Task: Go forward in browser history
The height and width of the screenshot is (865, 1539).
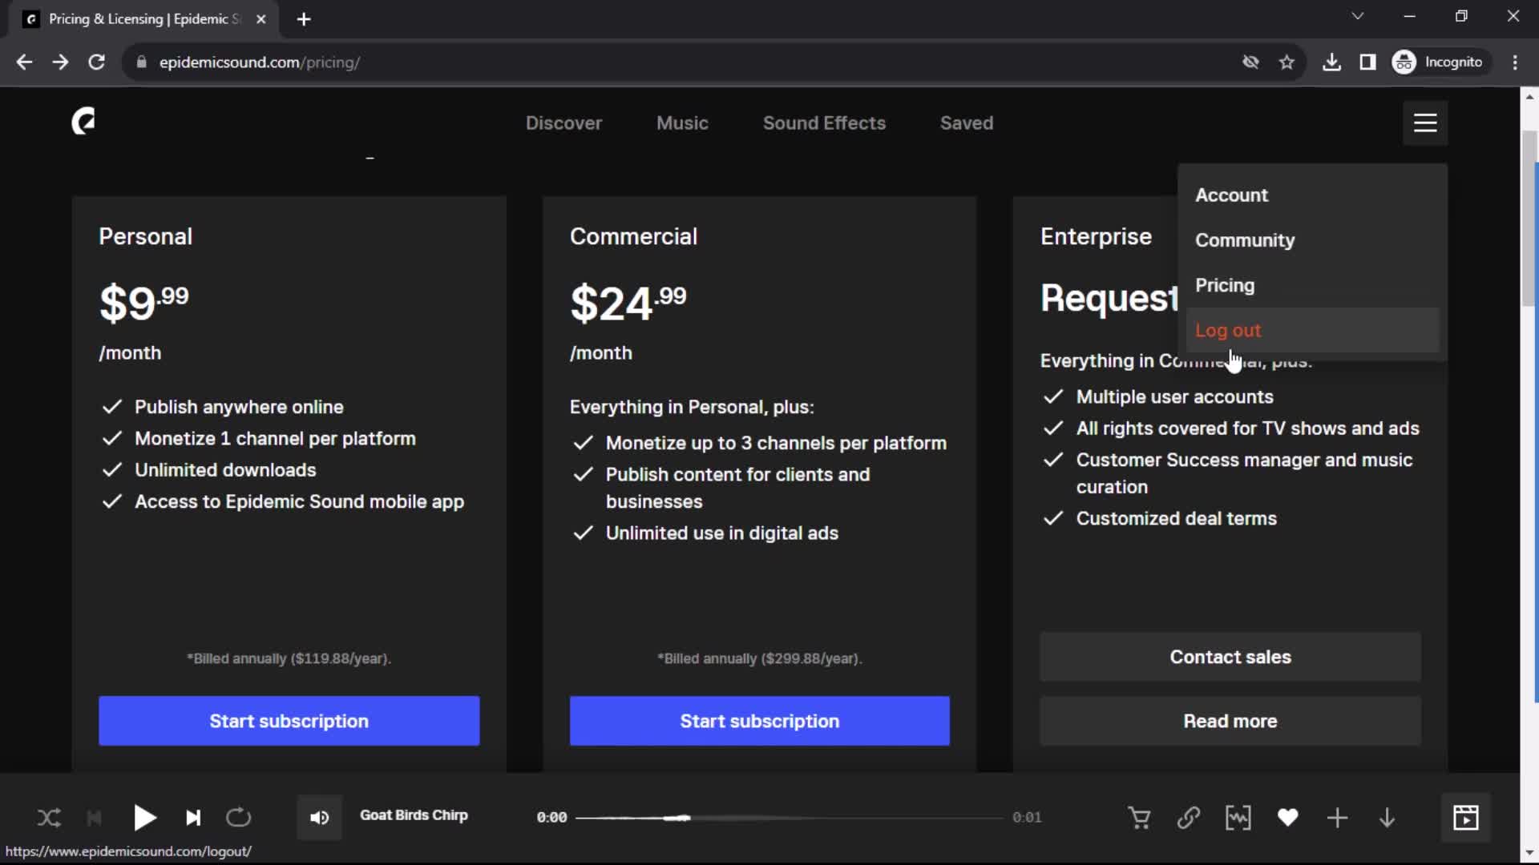Action: click(60, 62)
